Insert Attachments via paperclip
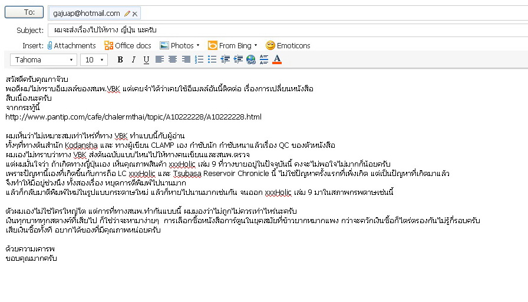 (x=71, y=45)
